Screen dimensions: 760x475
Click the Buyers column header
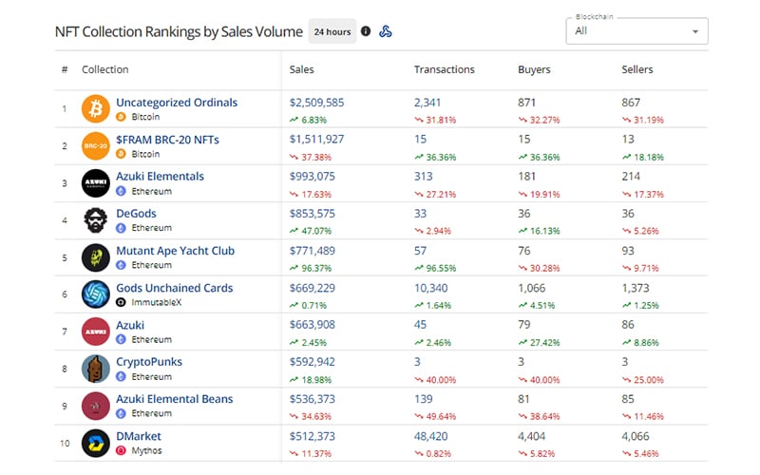[x=534, y=69]
